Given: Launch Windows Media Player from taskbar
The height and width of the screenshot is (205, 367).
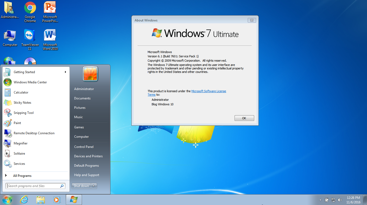Looking at the screenshot, I should (57, 200).
